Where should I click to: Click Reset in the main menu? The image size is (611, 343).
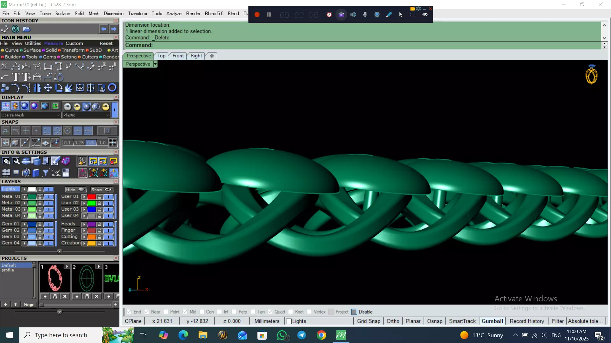(106, 44)
